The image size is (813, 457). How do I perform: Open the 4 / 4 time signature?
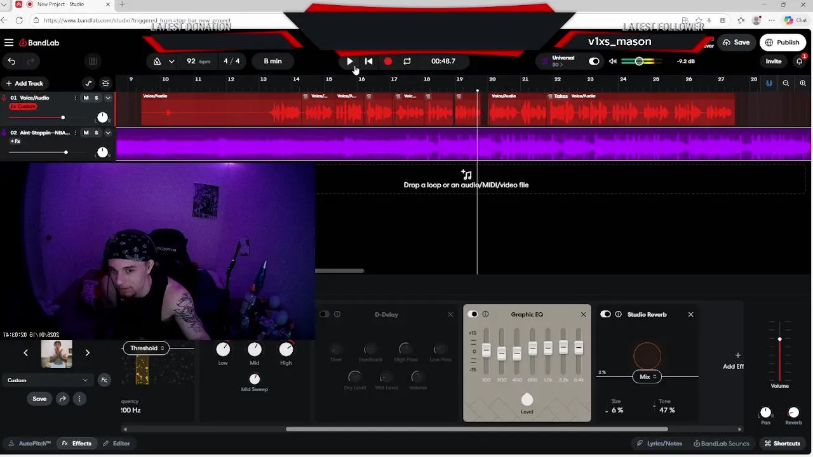tap(232, 61)
